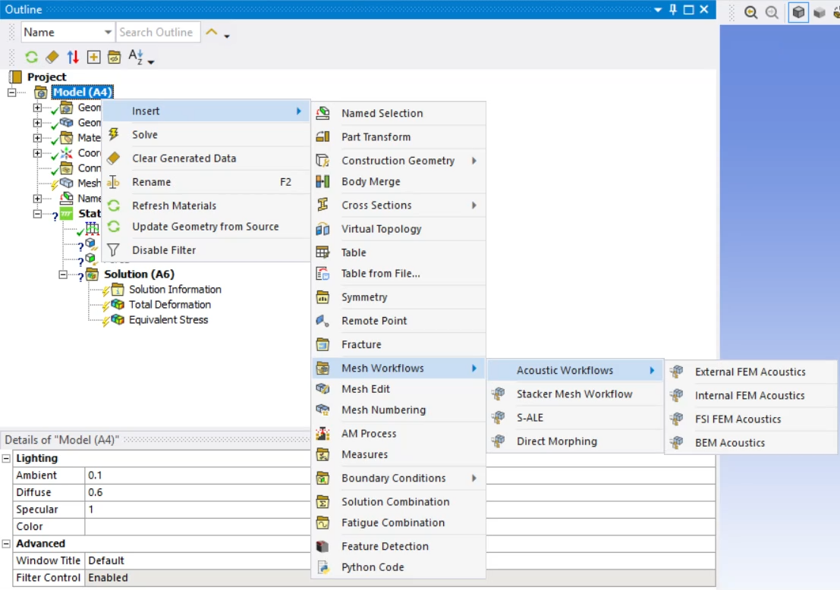Viewport: 840px width, 590px height.
Task: Select Python Code from Insert menu
Action: (373, 567)
